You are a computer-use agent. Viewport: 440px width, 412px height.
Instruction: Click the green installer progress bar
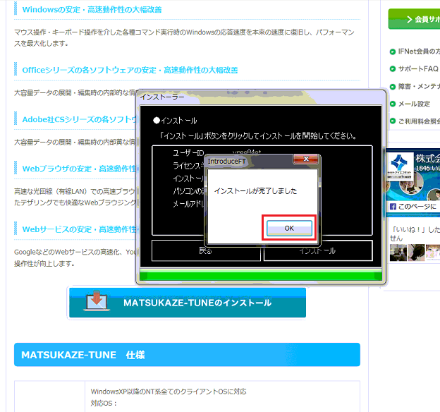261,274
